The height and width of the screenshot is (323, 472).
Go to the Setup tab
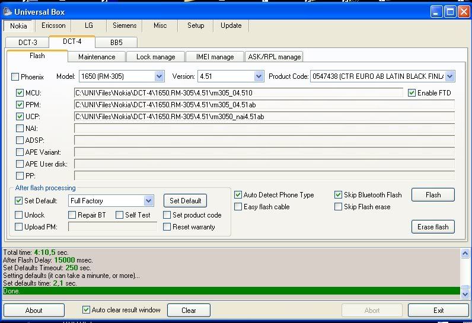click(196, 25)
